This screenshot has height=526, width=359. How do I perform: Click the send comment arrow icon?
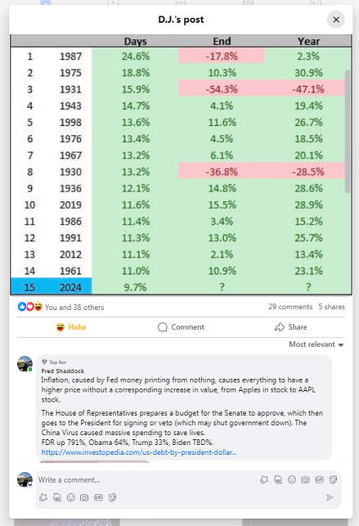pos(330,497)
